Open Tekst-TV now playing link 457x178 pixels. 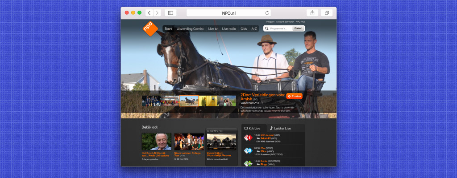[266, 138]
